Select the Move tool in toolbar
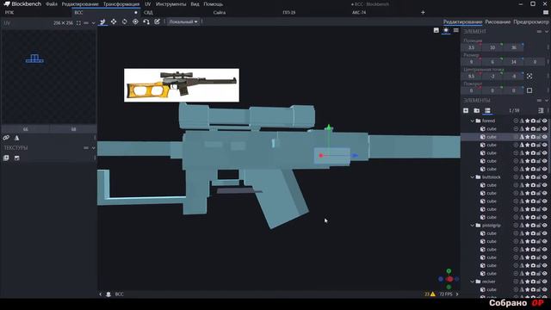Image resolution: width=551 pixels, height=310 pixels. point(102,22)
